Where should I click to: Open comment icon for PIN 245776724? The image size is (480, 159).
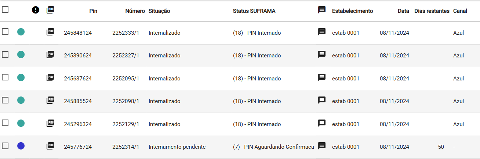[322, 146]
